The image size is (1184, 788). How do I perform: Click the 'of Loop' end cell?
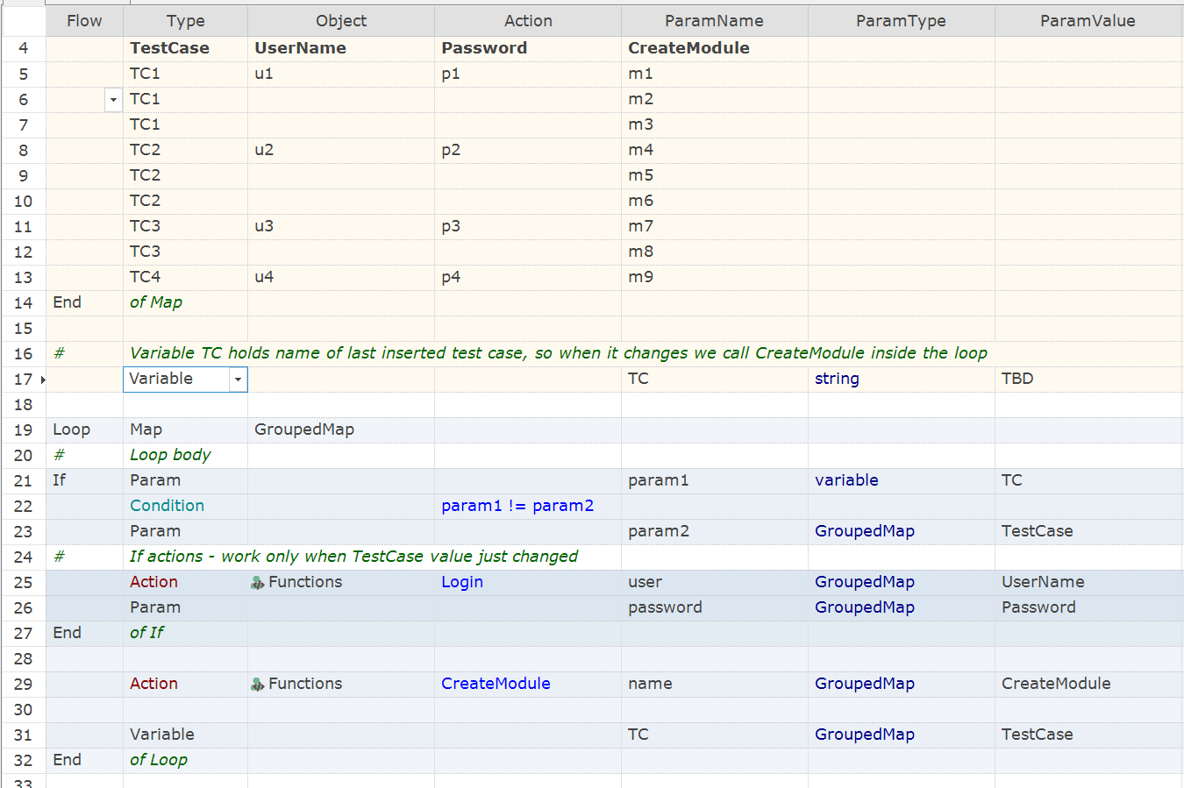point(159,760)
